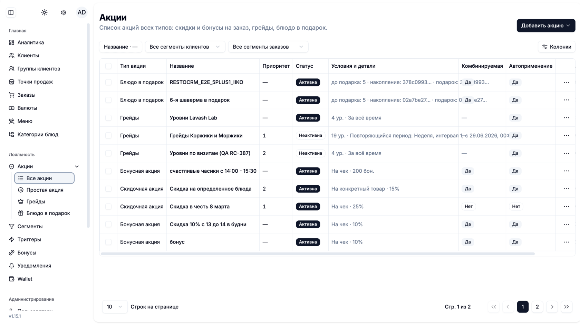
Task: Change rows per page from 10
Action: tap(115, 307)
